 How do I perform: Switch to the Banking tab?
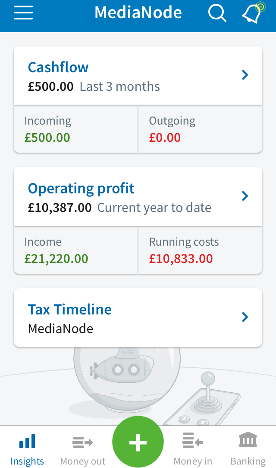tap(248, 448)
